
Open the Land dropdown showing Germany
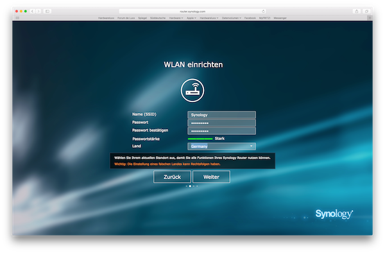click(221, 146)
